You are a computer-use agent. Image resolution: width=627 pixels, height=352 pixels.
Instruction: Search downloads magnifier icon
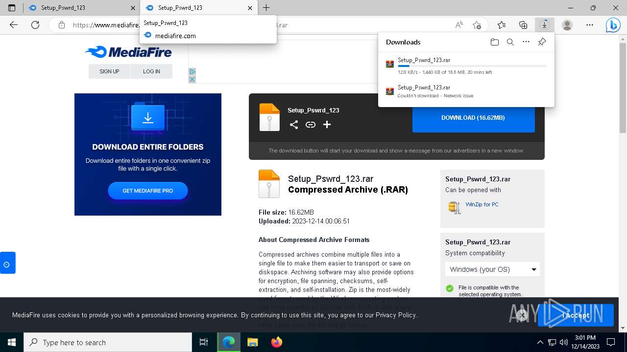[x=510, y=42]
